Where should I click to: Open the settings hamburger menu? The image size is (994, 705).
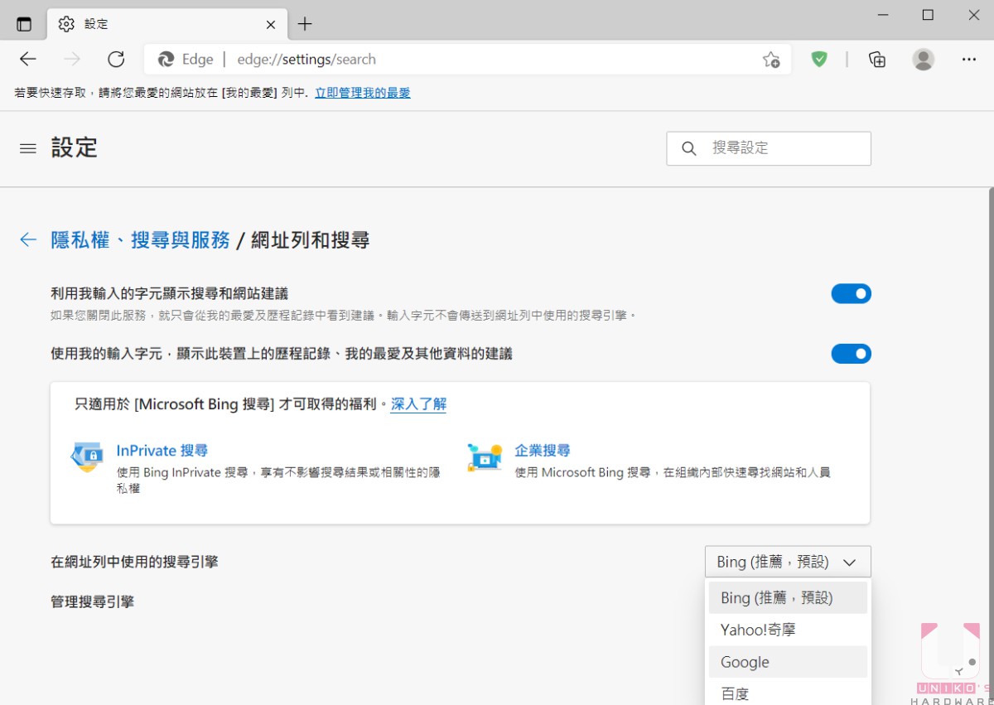tap(28, 148)
